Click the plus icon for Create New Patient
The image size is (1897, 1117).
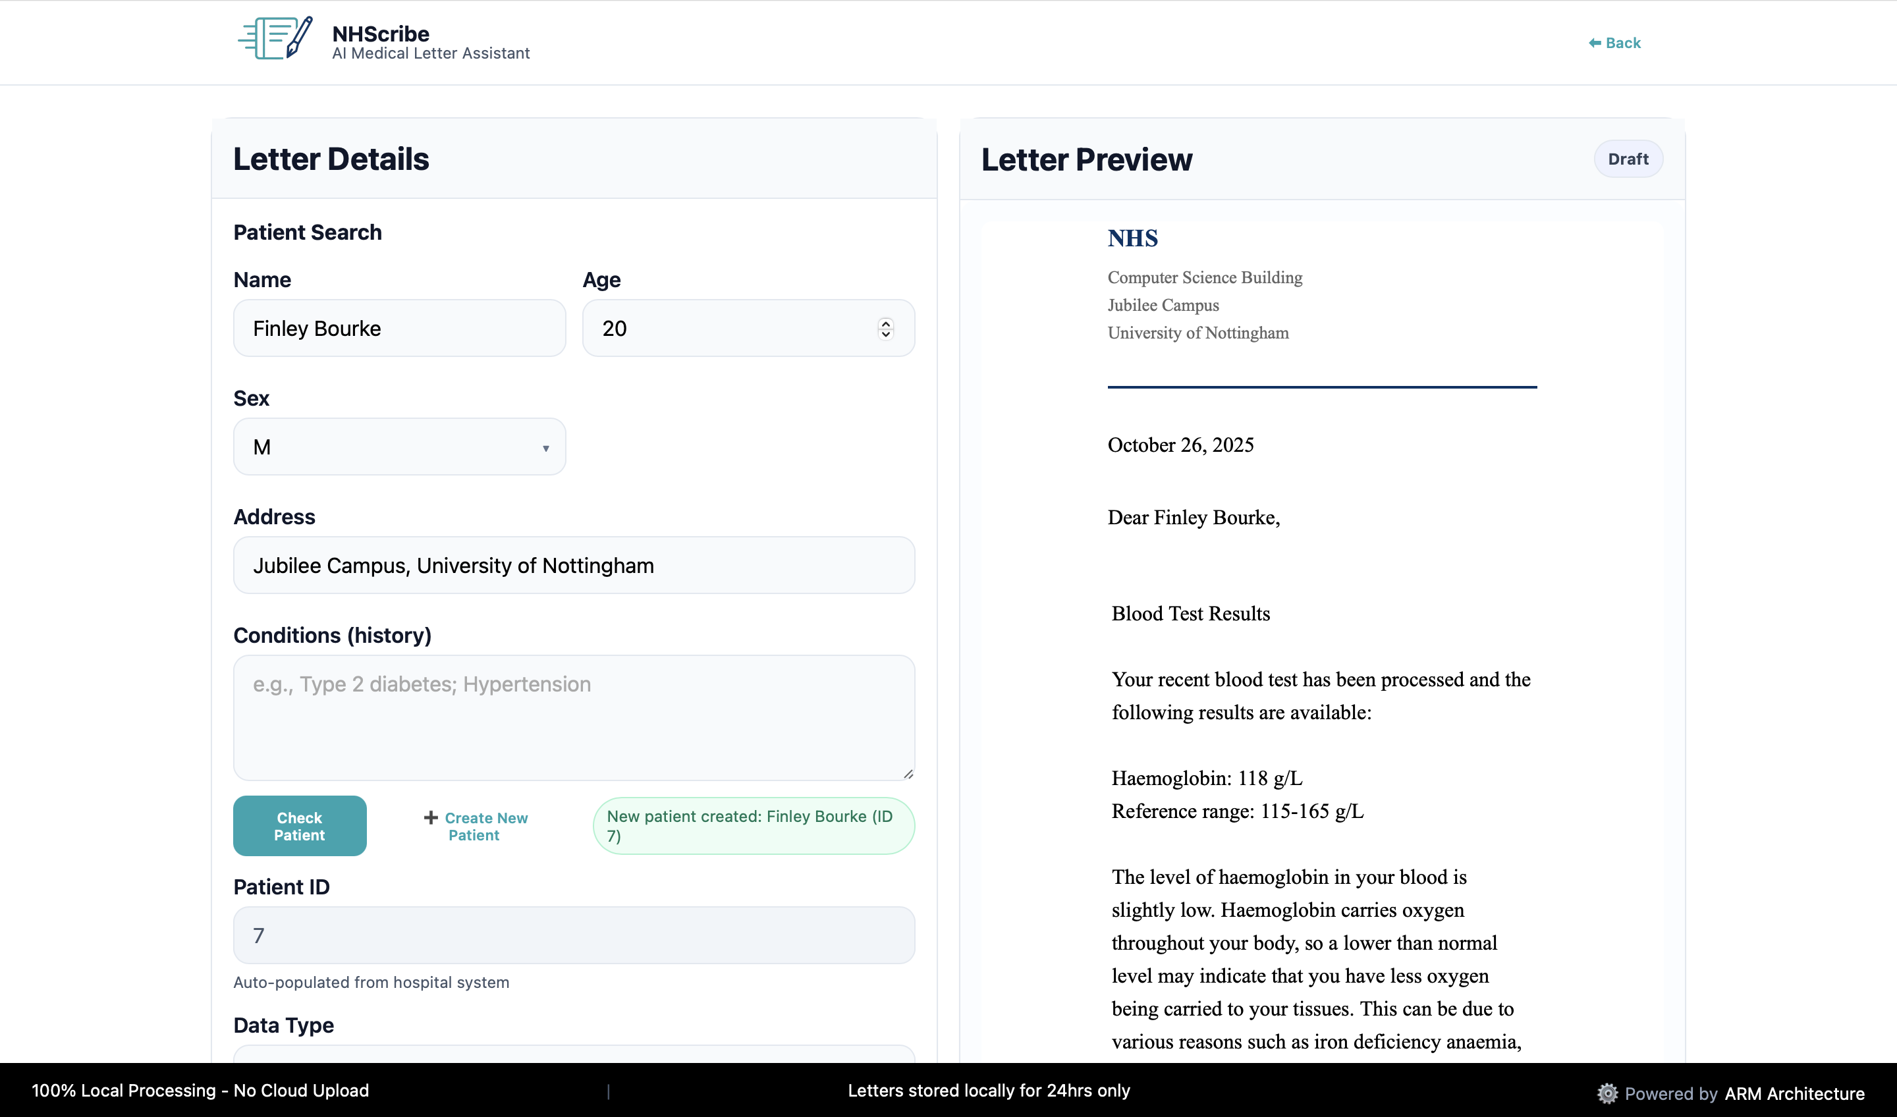[431, 817]
